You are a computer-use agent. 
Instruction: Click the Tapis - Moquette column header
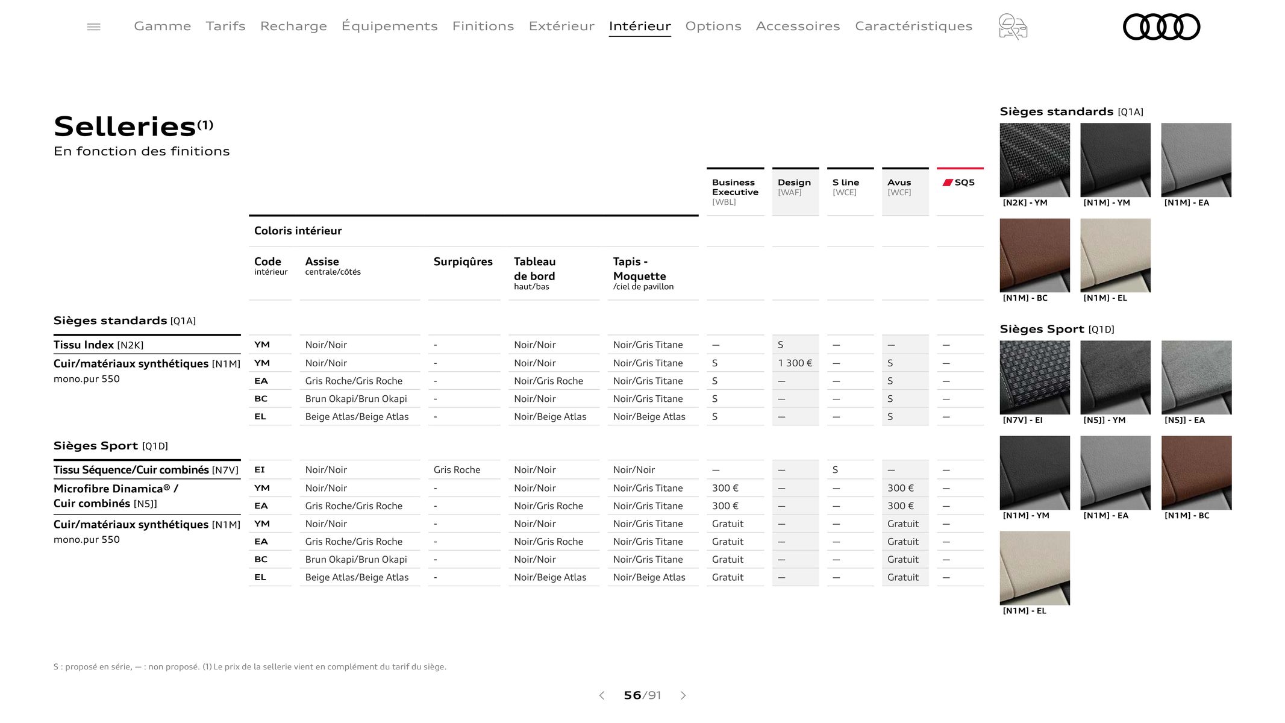(643, 274)
